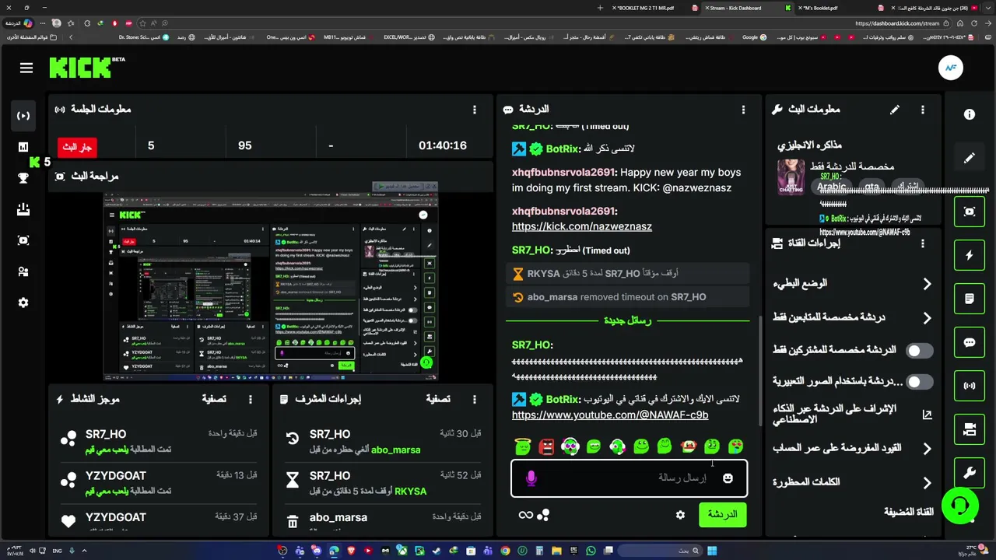Open the analytics chart icon in left sidebar
Image resolution: width=996 pixels, height=560 pixels.
pos(23,147)
